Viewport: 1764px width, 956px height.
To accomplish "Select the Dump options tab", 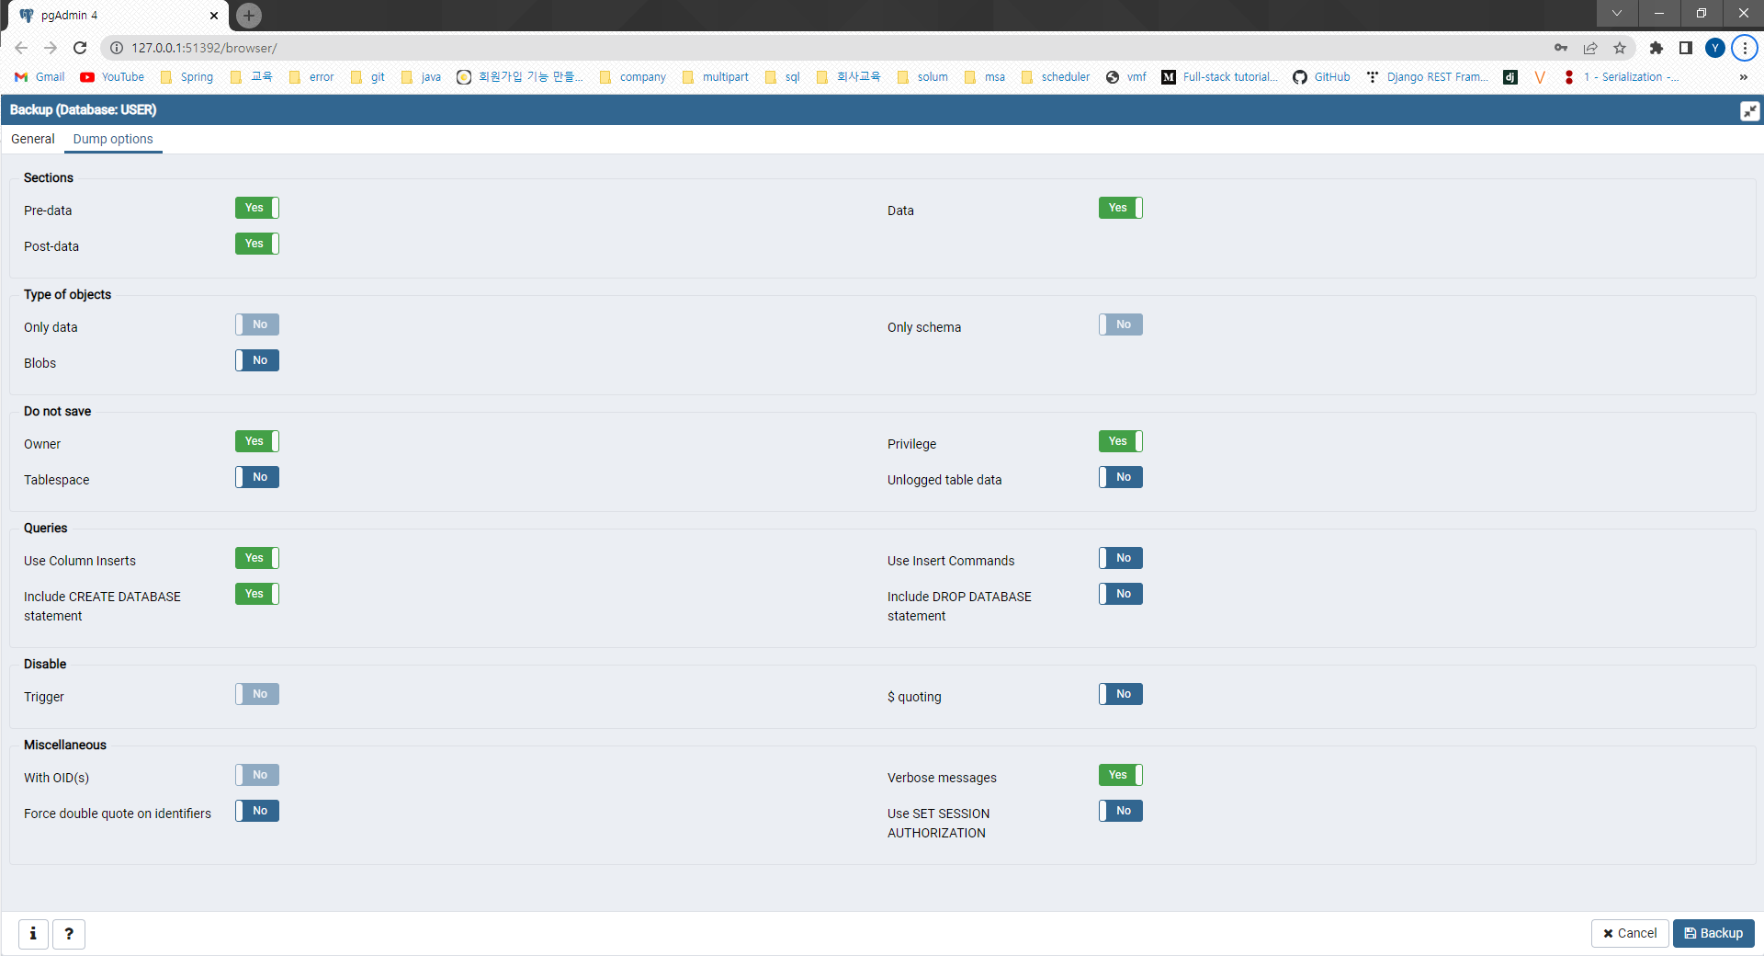I will [x=113, y=139].
